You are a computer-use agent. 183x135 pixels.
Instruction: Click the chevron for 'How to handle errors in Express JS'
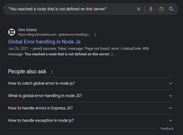pos(171,108)
